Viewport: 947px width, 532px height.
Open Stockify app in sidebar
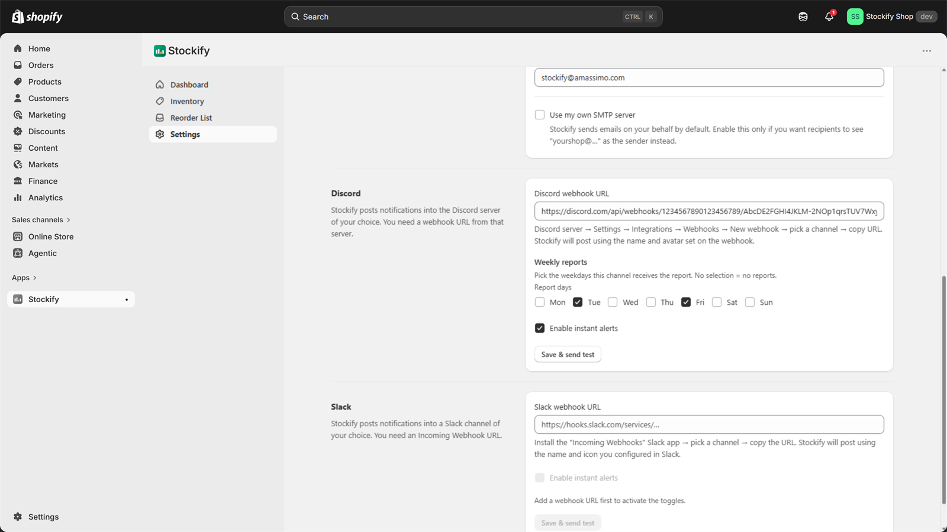pos(71,299)
